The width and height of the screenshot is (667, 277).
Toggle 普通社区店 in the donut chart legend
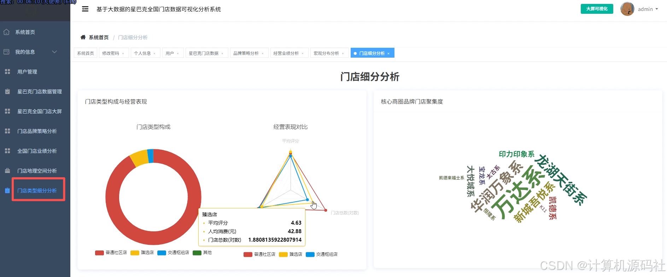[x=111, y=253]
